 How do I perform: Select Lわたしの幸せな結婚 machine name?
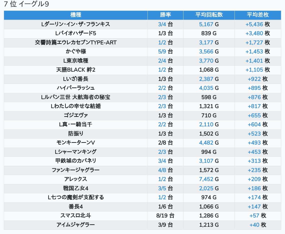[75, 106]
